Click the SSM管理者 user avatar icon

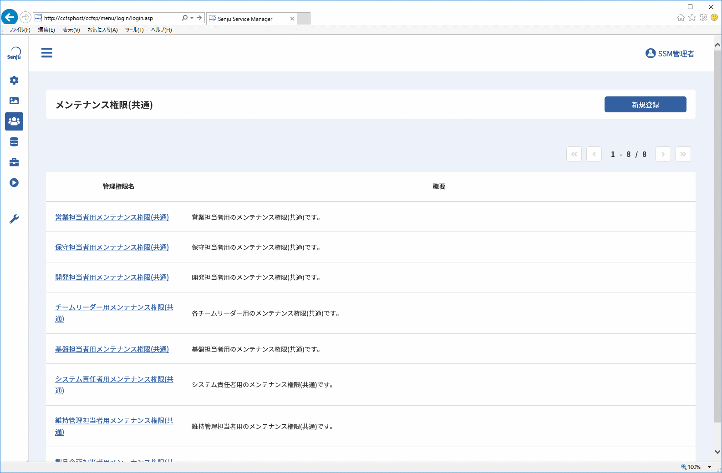tap(651, 54)
